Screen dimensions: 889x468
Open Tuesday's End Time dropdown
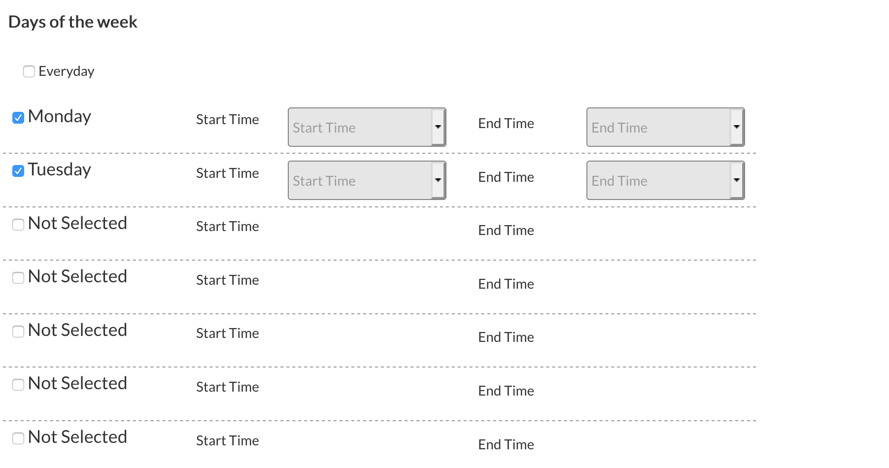(665, 180)
